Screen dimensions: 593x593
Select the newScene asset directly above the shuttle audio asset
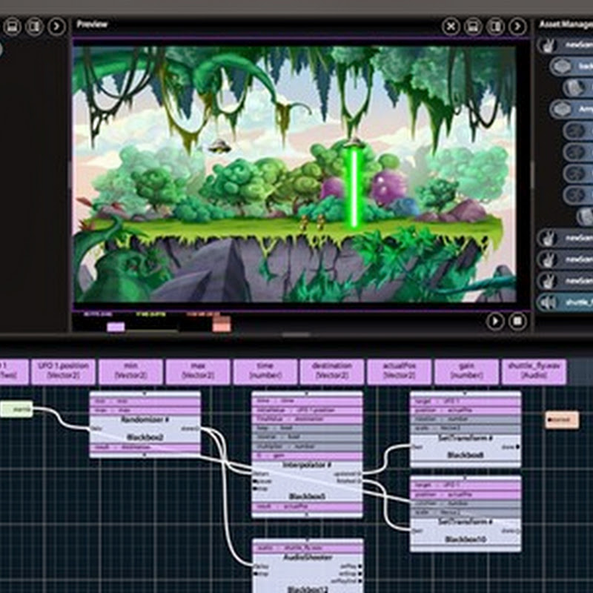click(x=565, y=281)
